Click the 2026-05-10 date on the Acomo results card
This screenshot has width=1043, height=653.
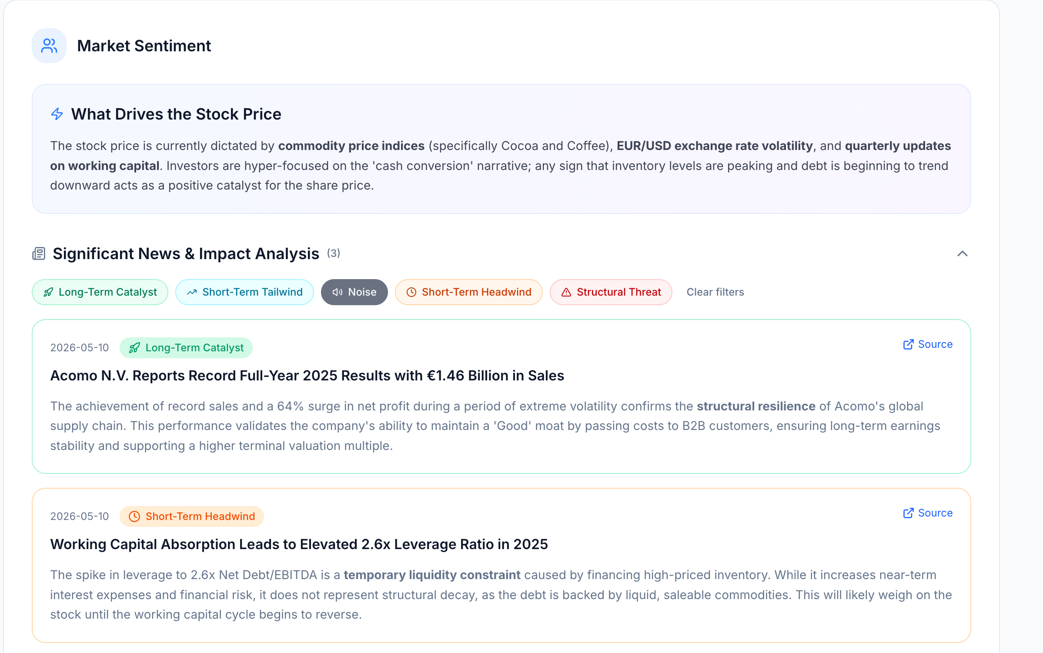[x=80, y=348]
